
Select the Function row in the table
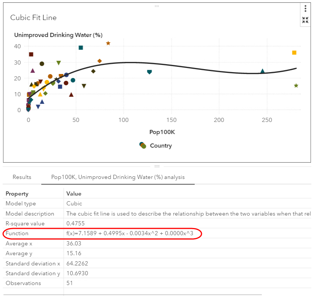point(17,233)
